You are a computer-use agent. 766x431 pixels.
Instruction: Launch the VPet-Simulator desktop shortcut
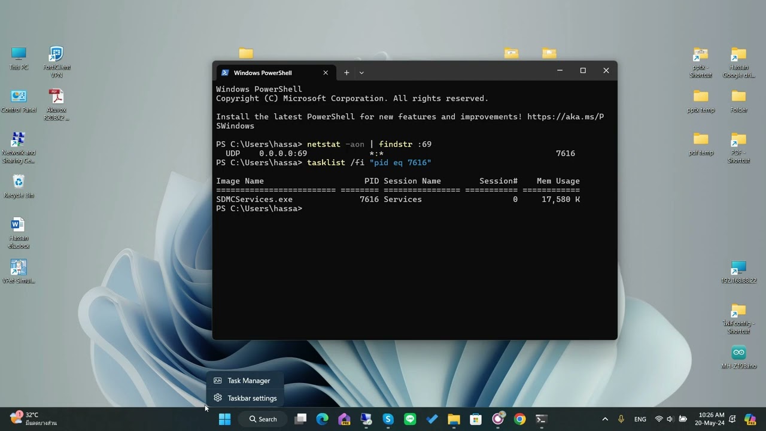(19, 272)
